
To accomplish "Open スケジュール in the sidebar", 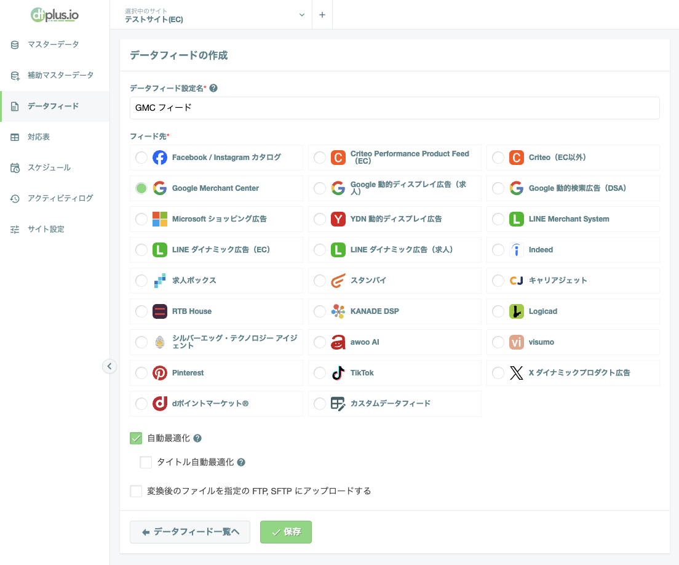I will click(x=55, y=167).
